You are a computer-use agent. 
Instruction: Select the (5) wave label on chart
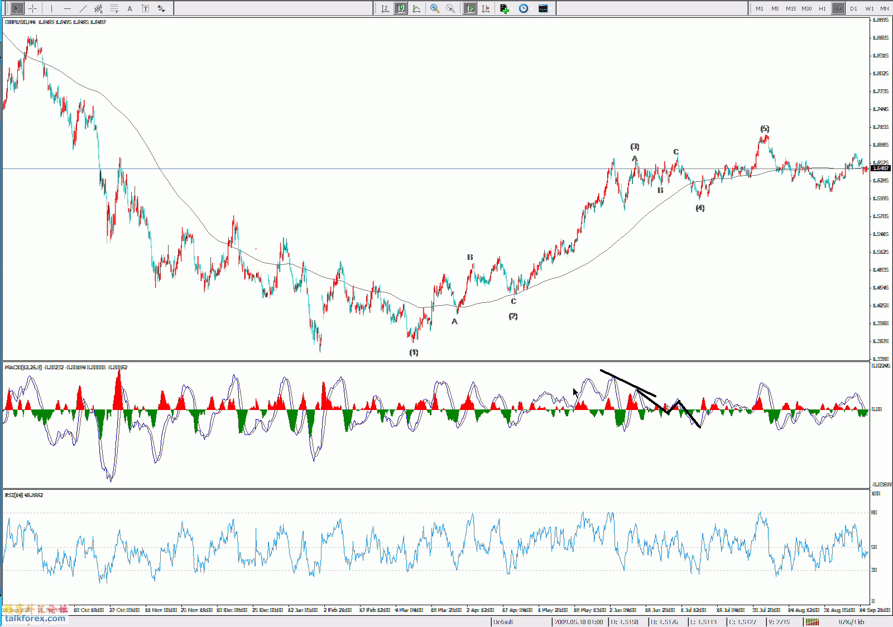765,129
